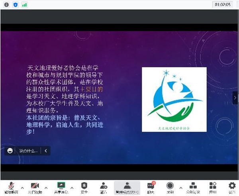
Task: Click the blue security shield icon
Action: click(x=16, y=5)
